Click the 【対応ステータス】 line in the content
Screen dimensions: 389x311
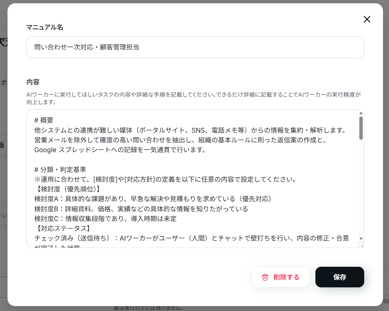click(x=63, y=228)
